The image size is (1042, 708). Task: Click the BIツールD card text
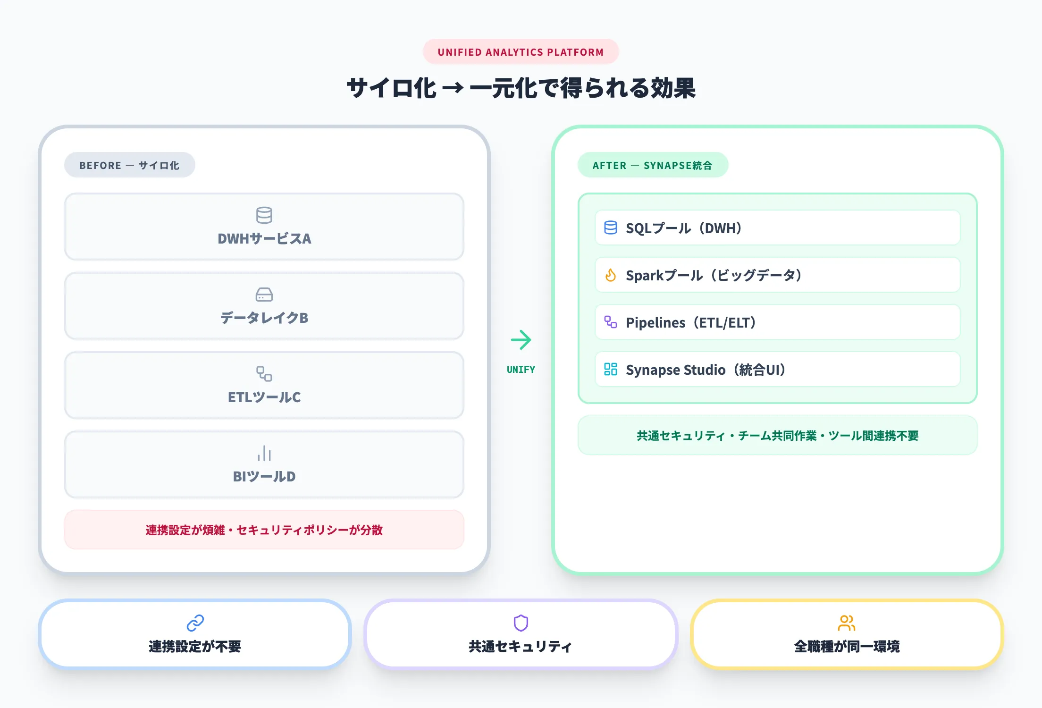pyautogui.click(x=264, y=477)
